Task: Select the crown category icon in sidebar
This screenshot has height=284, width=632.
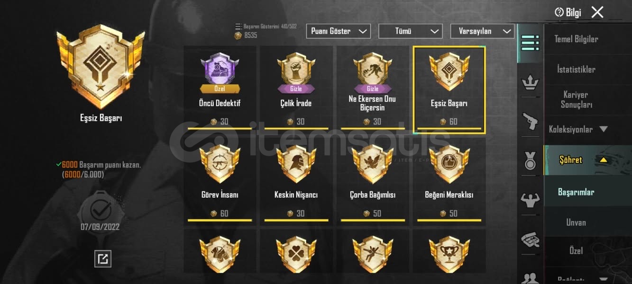Action: pos(530,83)
